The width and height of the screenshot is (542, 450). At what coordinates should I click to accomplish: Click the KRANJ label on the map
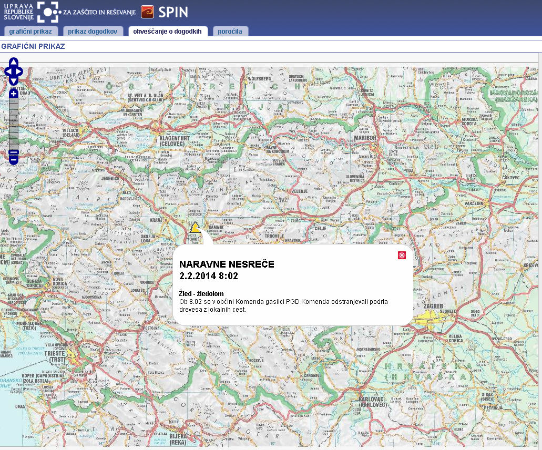156,220
